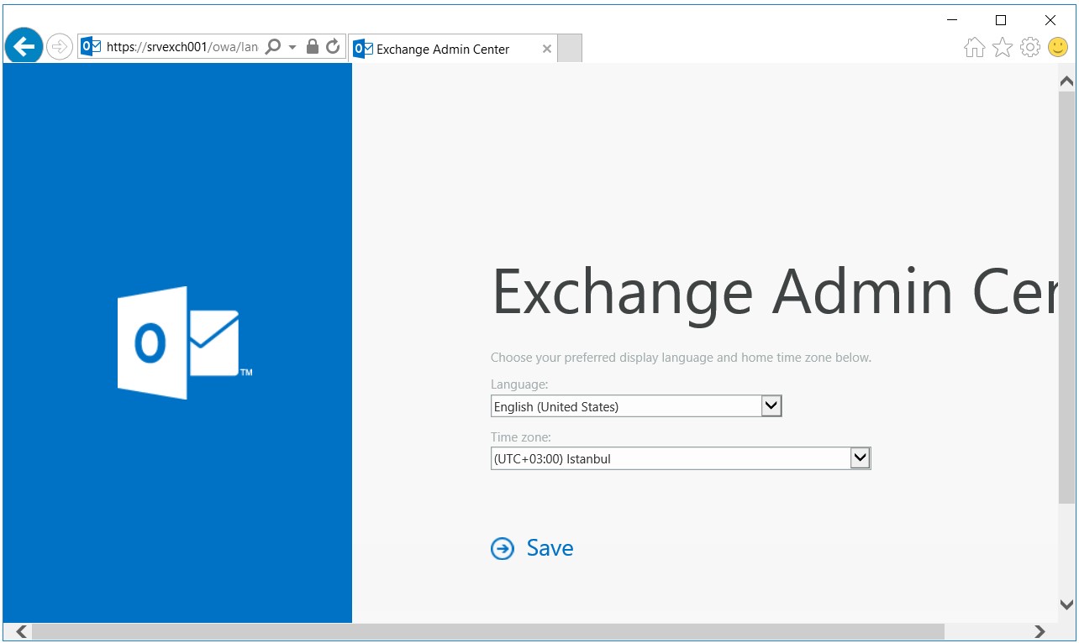This screenshot has width=1079, height=643.
Task: Maximize the browser window
Action: [x=1001, y=20]
